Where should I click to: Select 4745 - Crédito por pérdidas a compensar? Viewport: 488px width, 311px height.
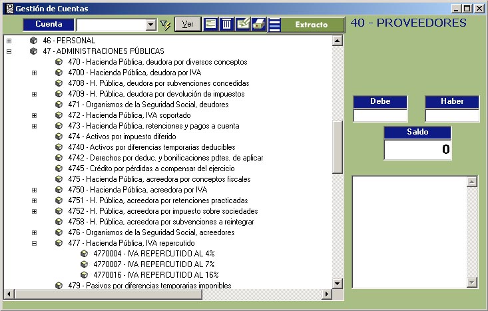[152, 168]
